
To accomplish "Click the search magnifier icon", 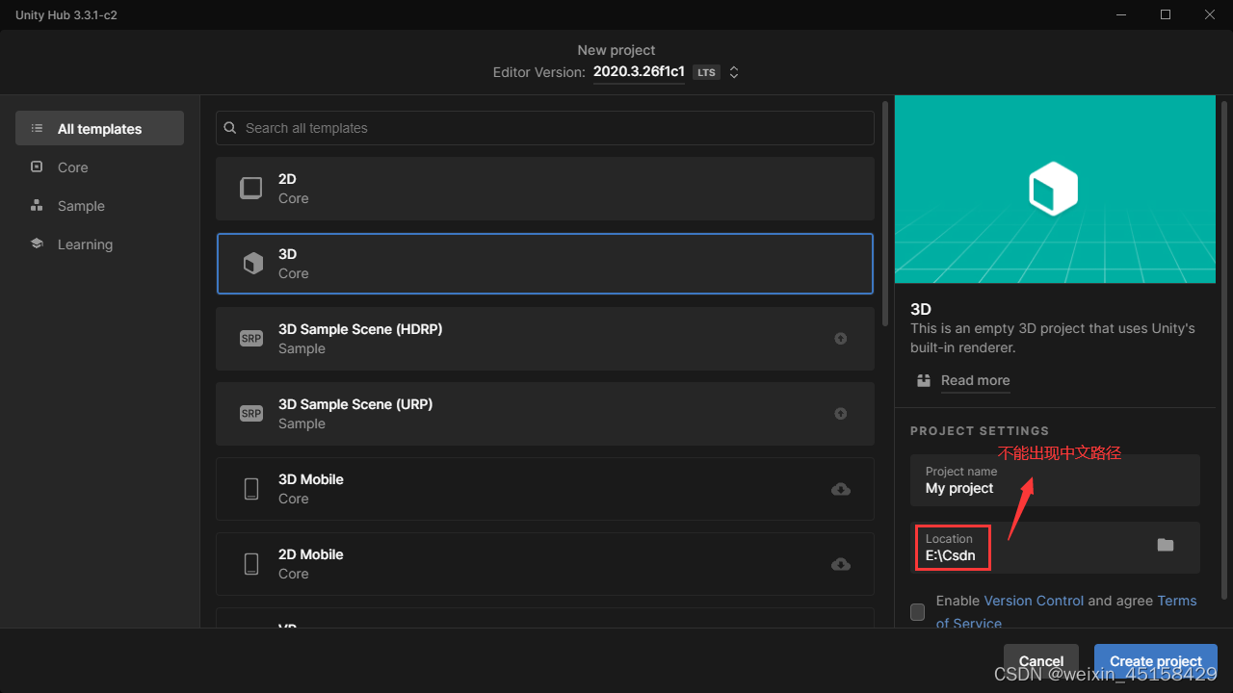I will 230,128.
